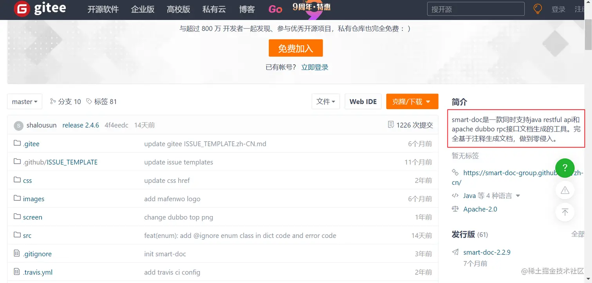Expand the 文件 dropdown

pyautogui.click(x=326, y=102)
